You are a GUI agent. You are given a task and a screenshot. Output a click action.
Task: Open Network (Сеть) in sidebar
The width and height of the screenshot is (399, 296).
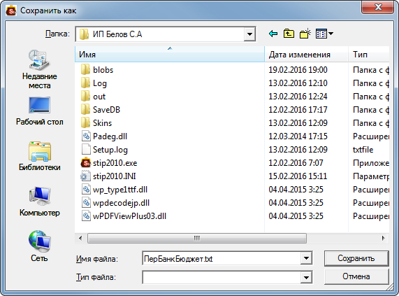point(39,246)
